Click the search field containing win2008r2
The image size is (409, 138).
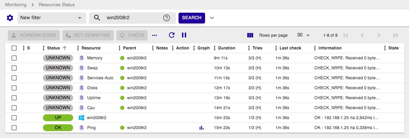tap(132, 18)
